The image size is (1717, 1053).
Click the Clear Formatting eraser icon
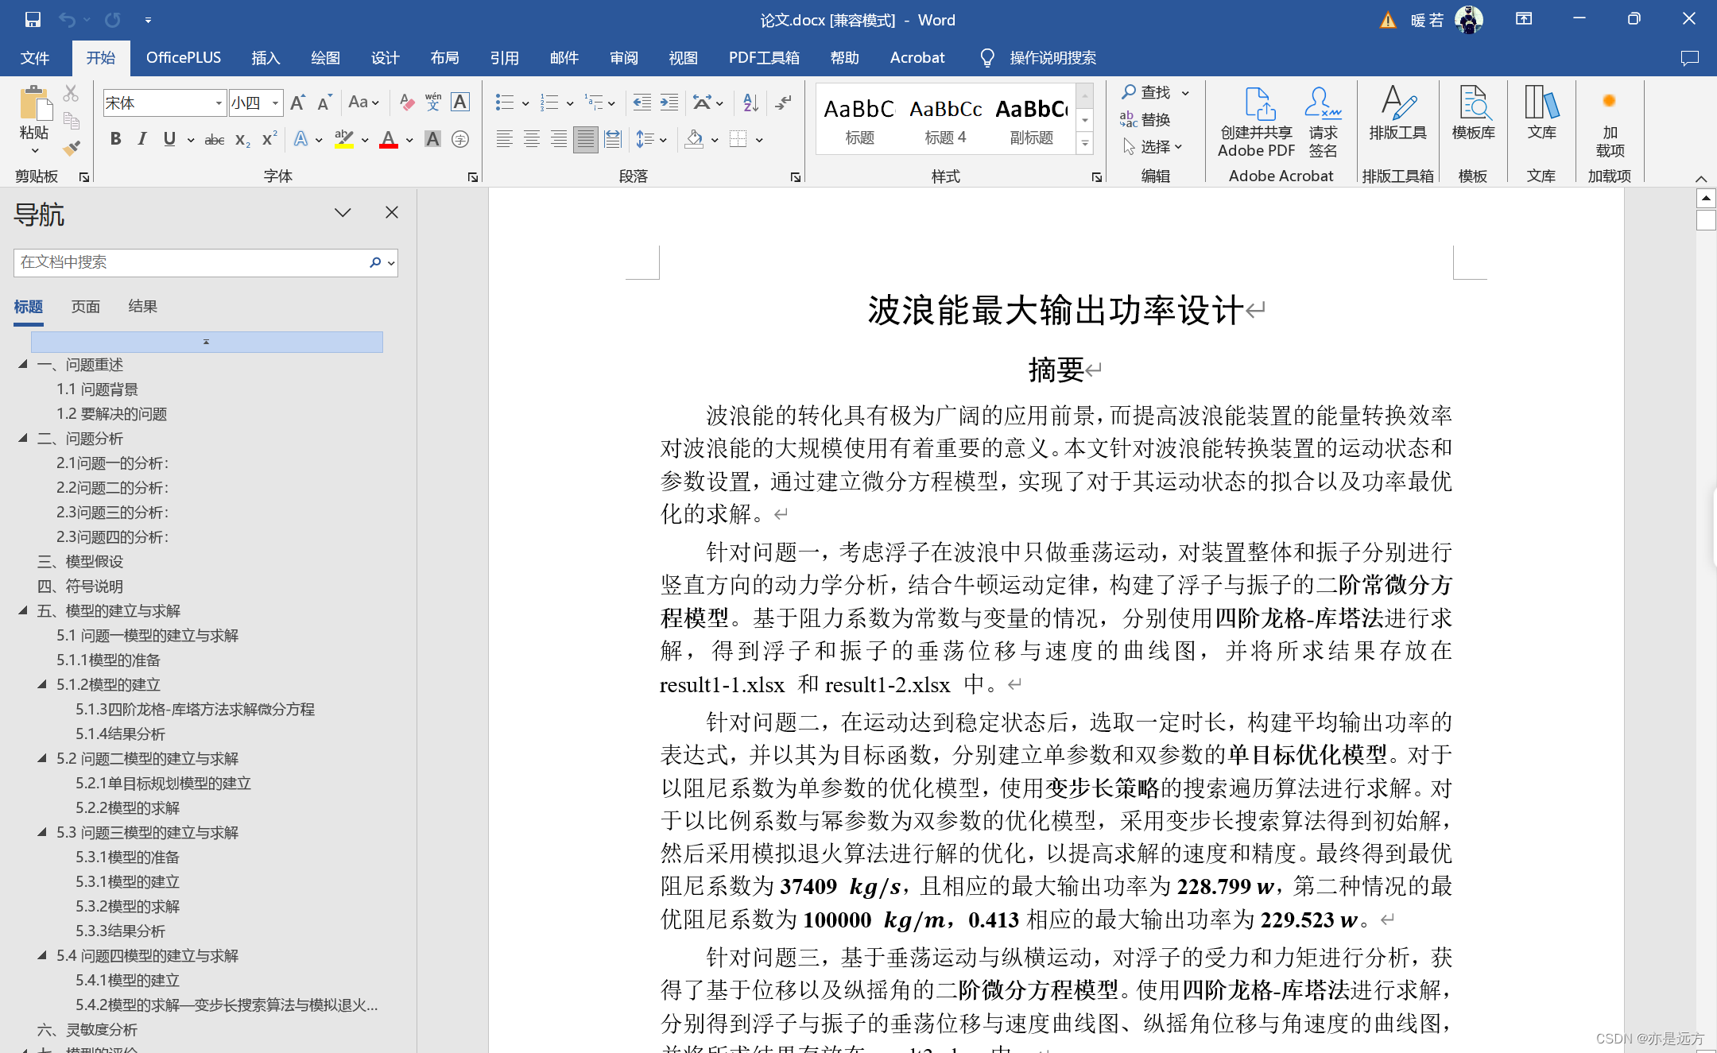point(406,102)
